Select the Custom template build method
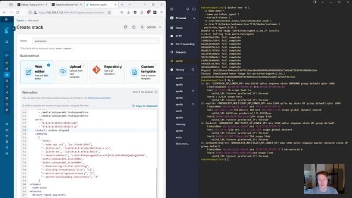The width and height of the screenshot is (352, 198). click(143, 72)
